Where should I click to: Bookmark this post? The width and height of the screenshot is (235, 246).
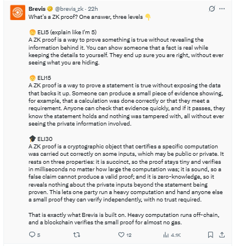click(x=210, y=235)
